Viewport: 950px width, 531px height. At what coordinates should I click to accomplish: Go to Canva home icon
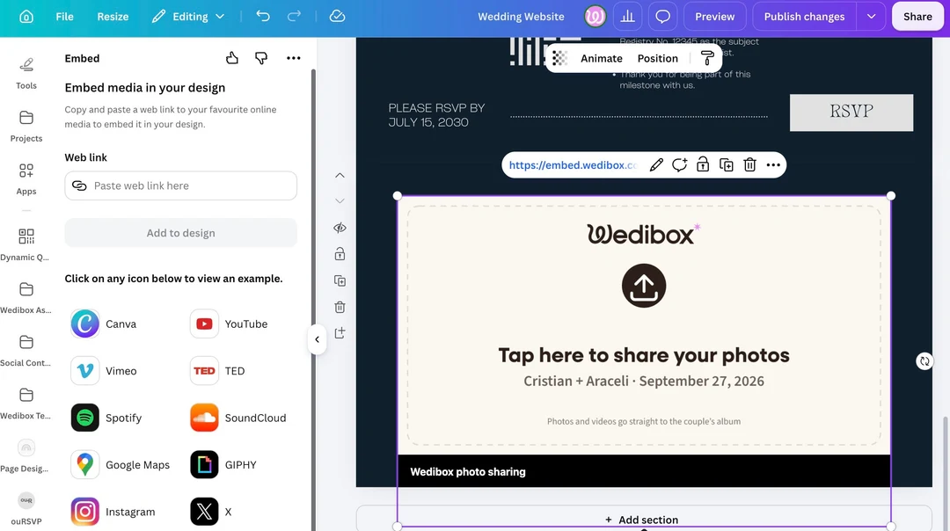point(26,17)
